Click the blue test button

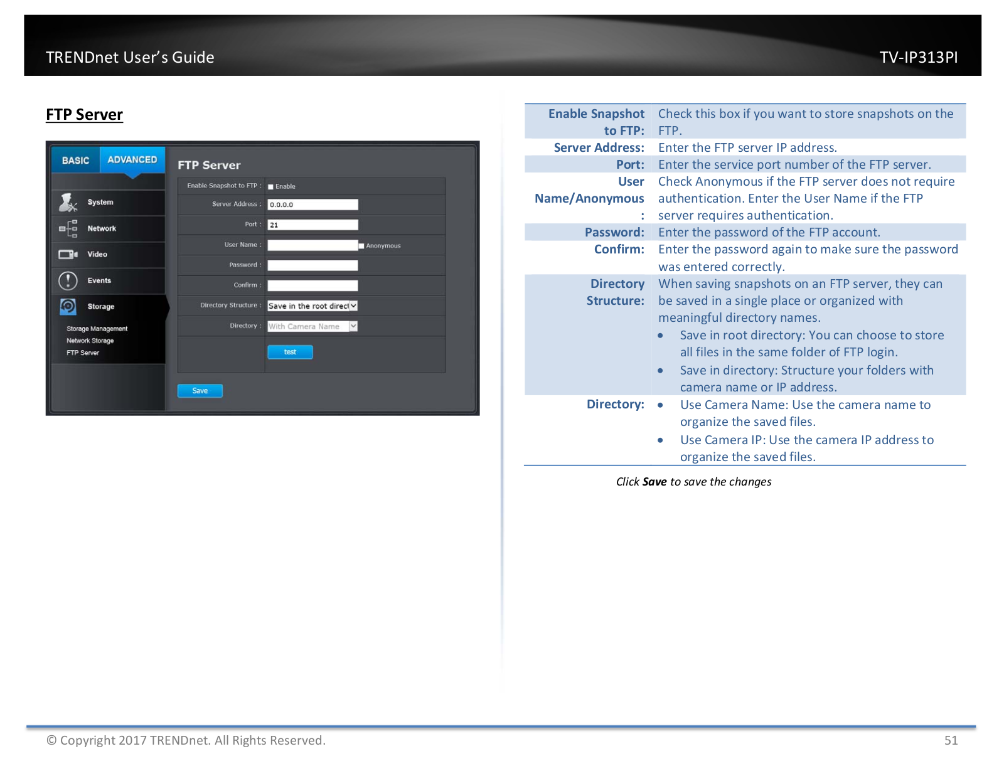290,352
